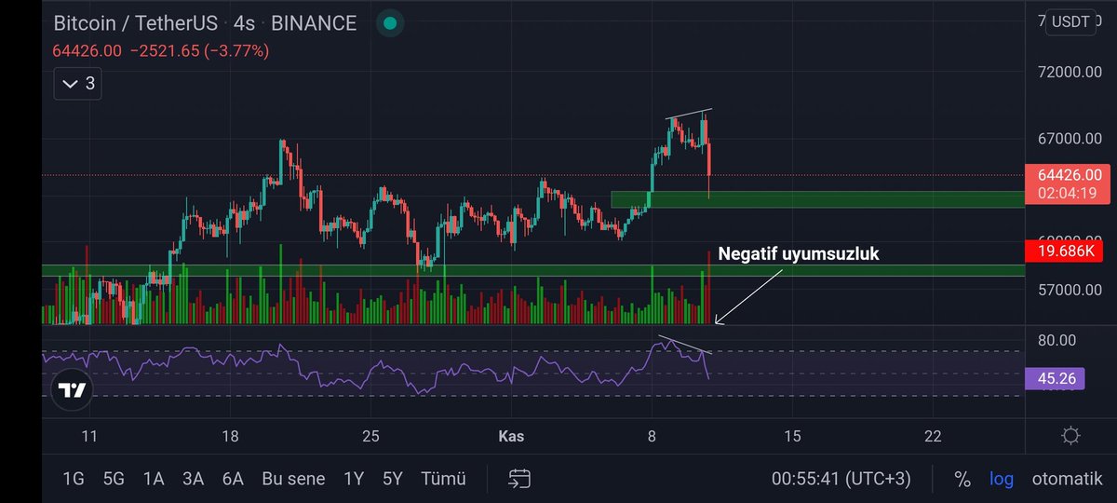The image size is (1117, 503).
Task: Click the 72000.00 price axis label
Action: click(x=1069, y=72)
